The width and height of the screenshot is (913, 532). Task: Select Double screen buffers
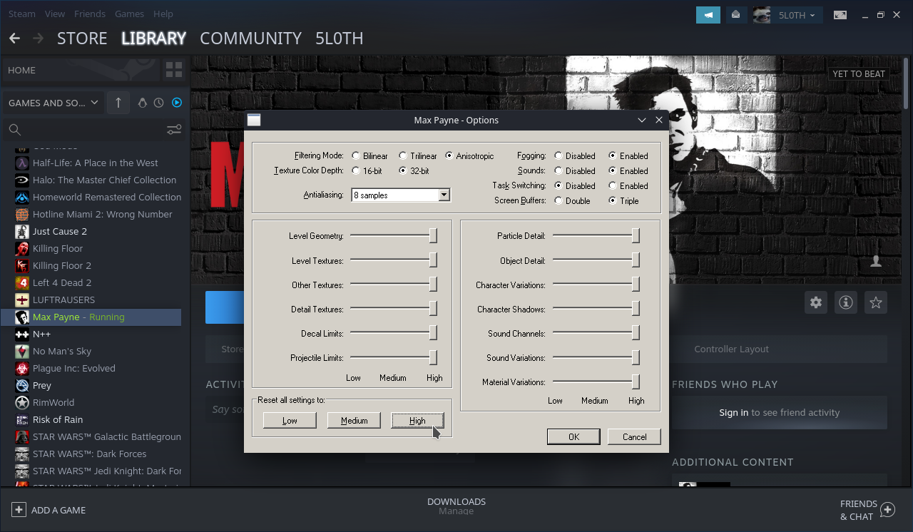(x=558, y=200)
